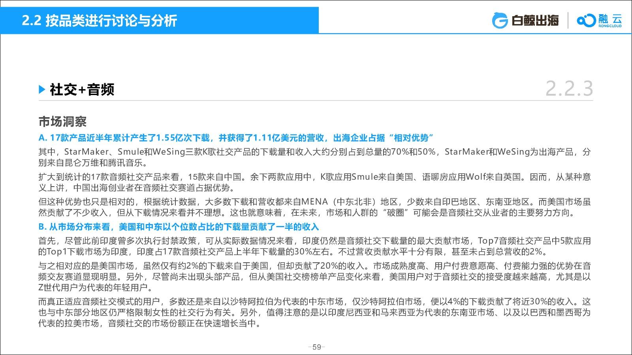Click the page number 59
This screenshot has width=632, height=355.
coord(316,347)
